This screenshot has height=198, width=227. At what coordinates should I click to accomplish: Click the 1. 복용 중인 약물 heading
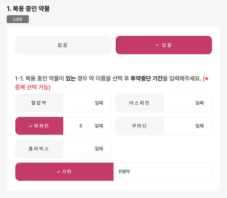click(28, 8)
